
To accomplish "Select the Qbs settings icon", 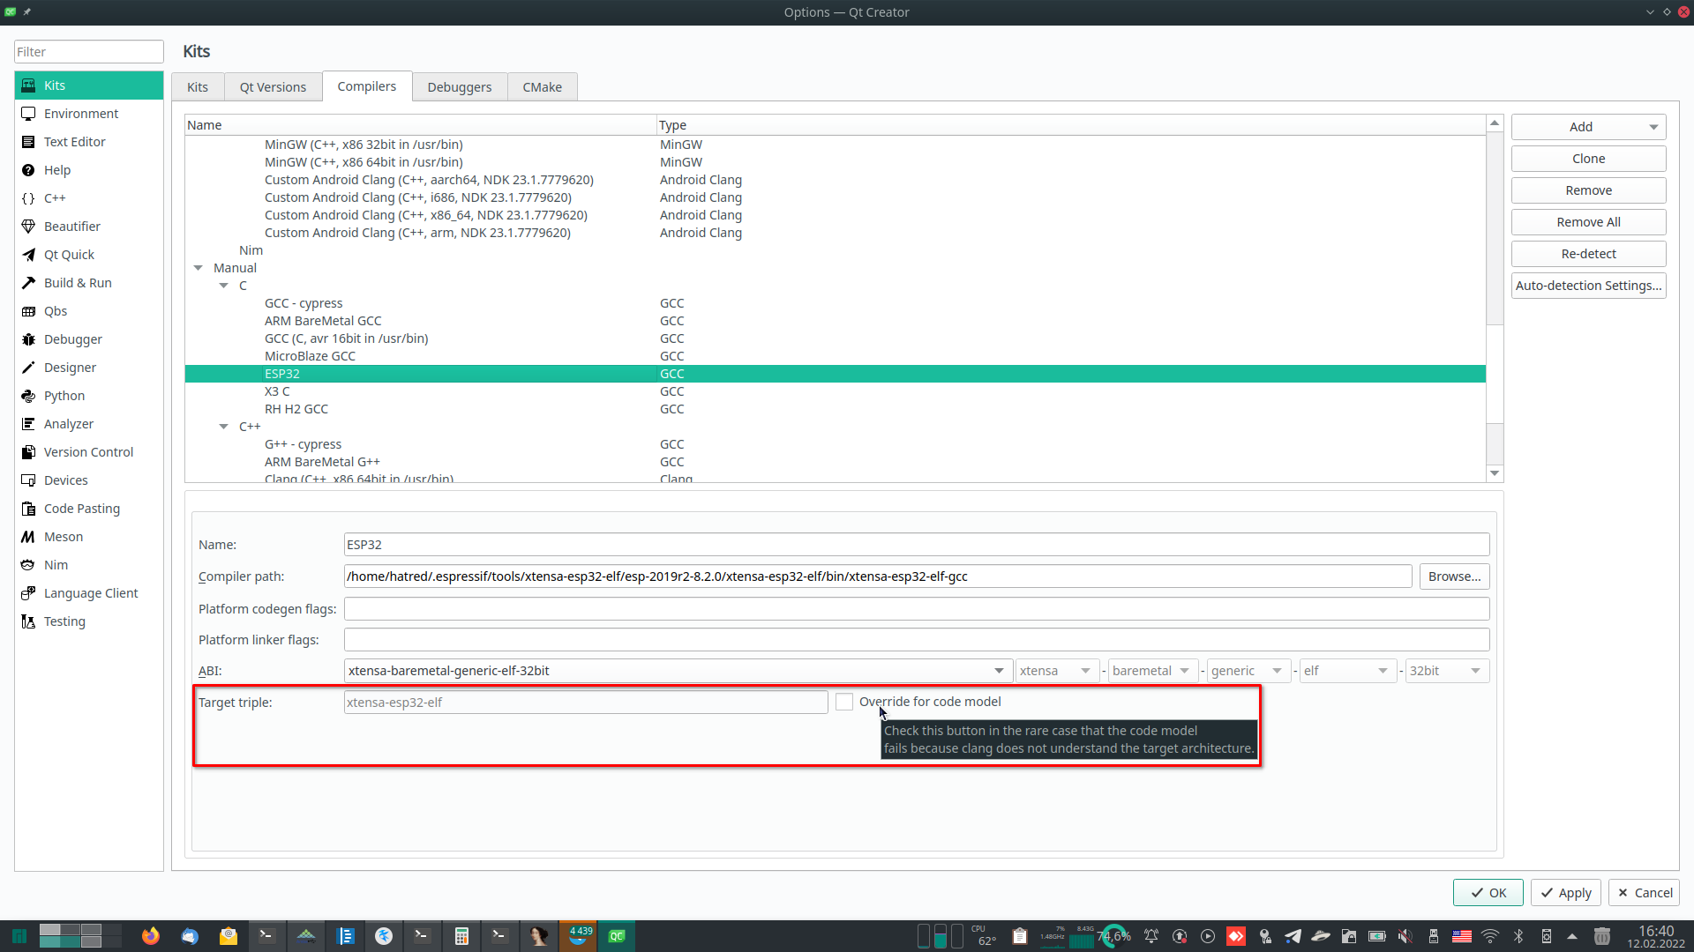I will tap(28, 311).
